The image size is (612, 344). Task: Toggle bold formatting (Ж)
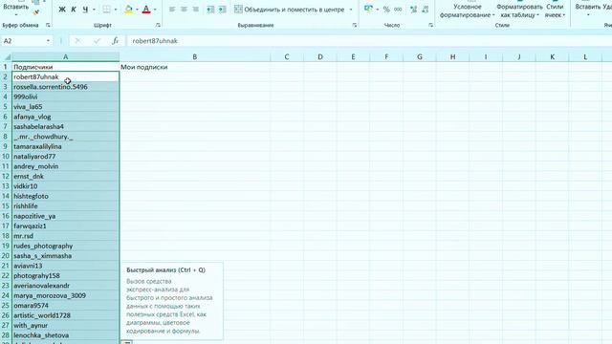coord(62,10)
